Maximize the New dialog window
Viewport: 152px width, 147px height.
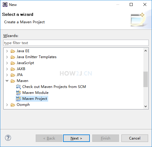[x=131, y=4]
